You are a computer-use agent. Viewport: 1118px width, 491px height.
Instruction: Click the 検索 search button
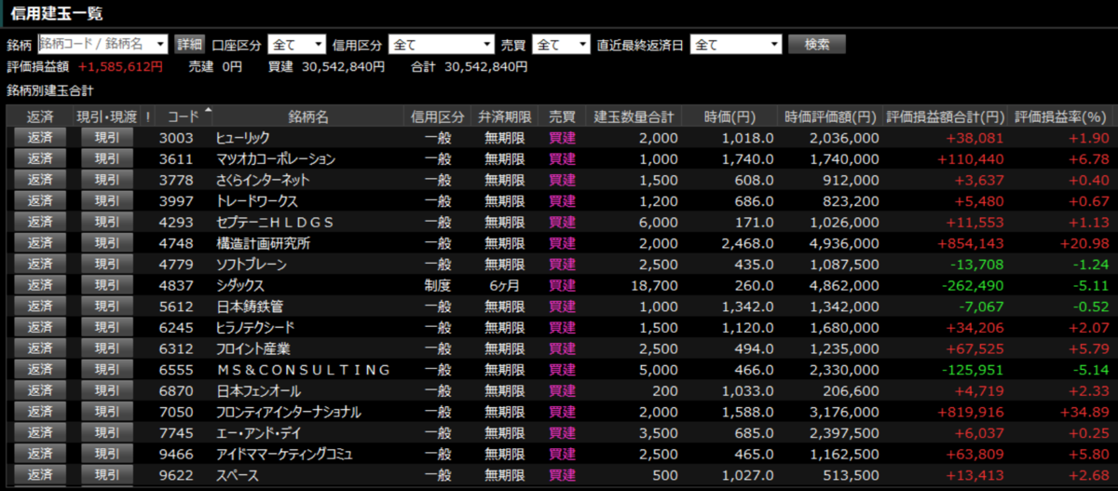(x=817, y=44)
